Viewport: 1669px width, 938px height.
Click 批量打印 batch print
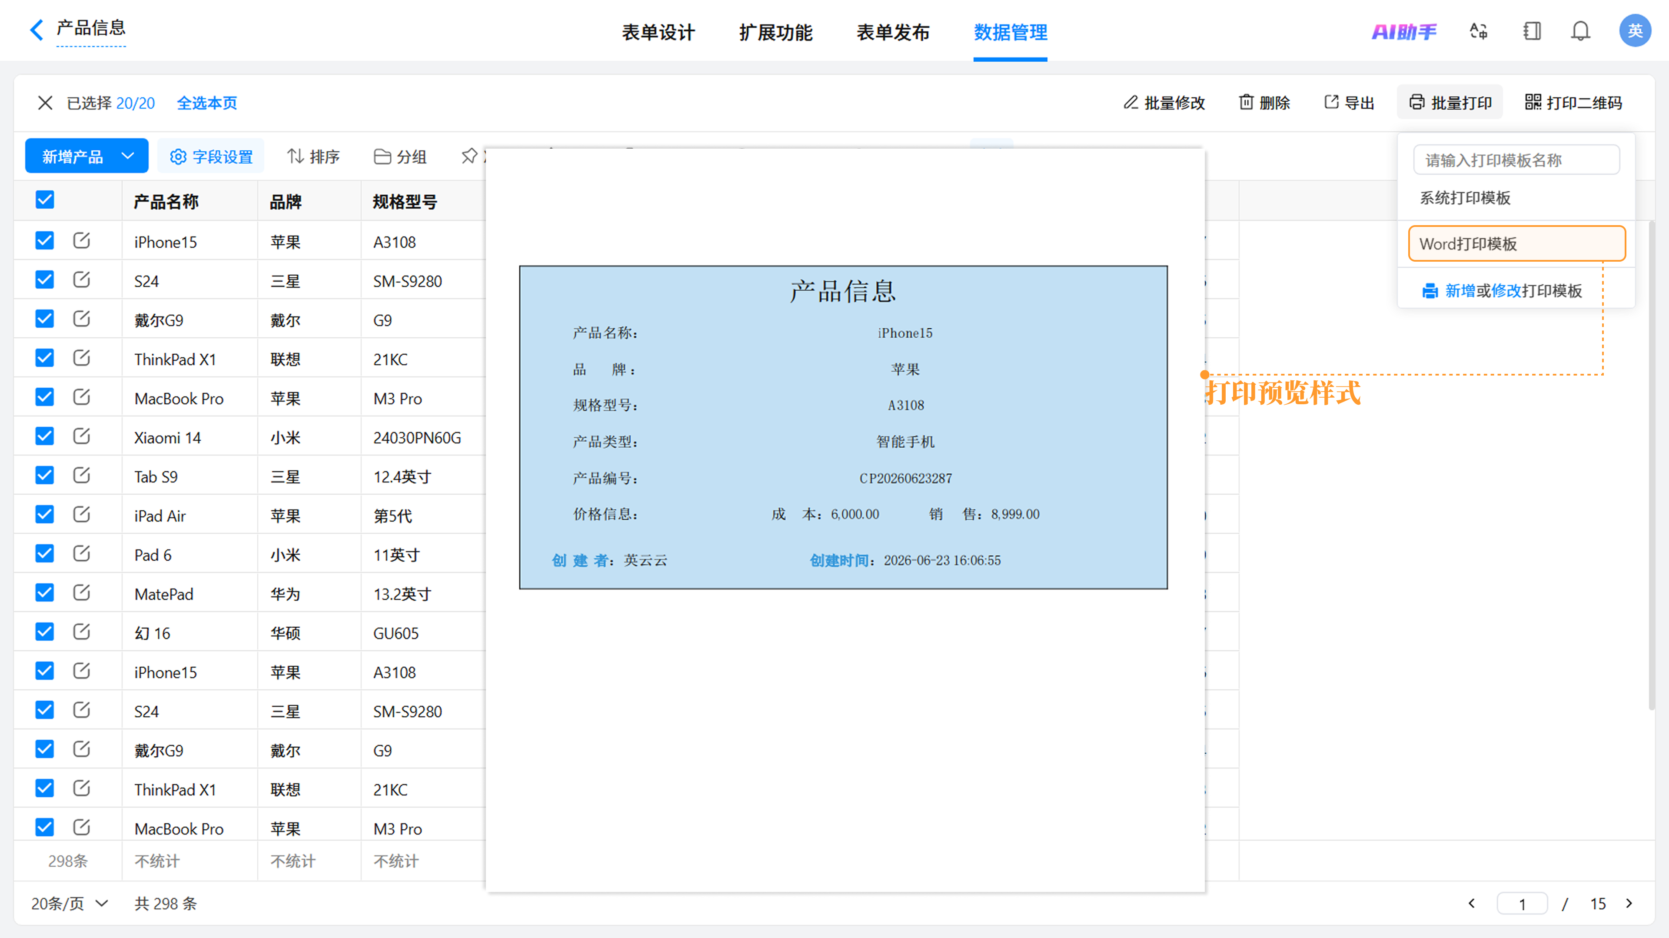tap(1450, 102)
